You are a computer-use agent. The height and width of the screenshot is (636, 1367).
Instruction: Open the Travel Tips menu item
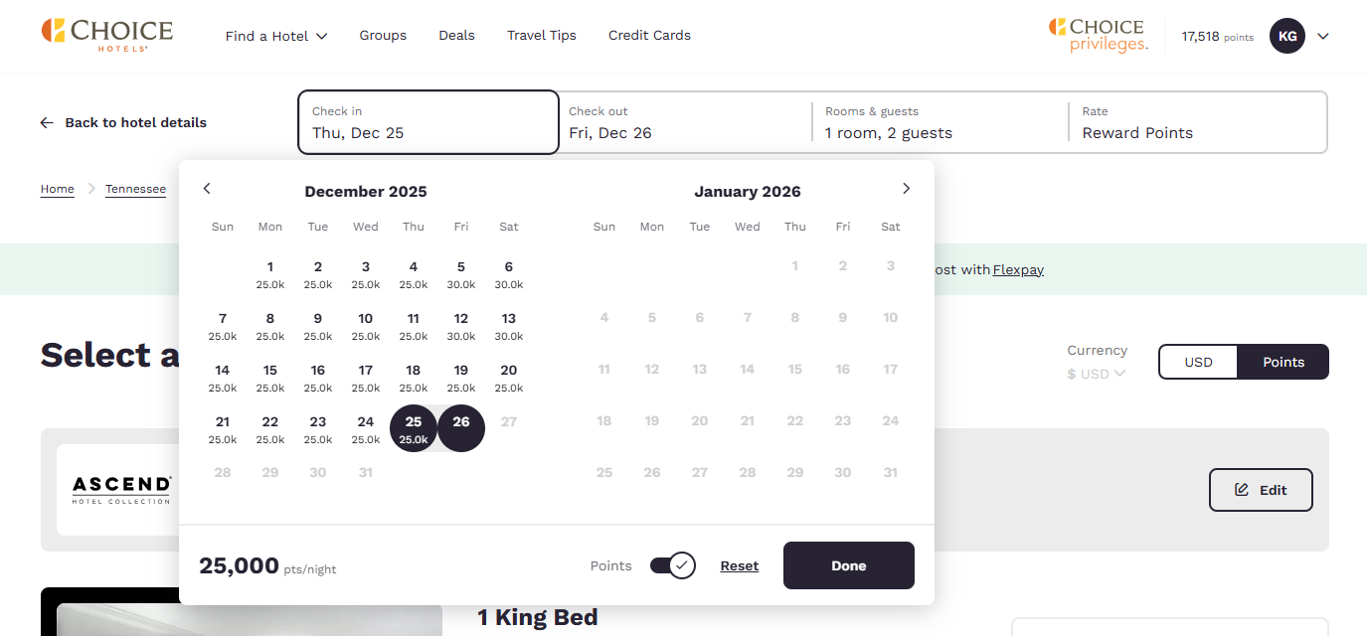click(541, 35)
